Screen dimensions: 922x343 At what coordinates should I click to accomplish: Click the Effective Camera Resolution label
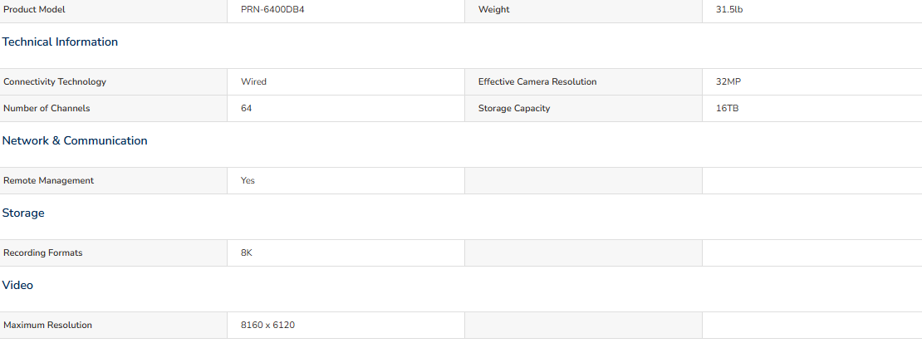pos(537,81)
